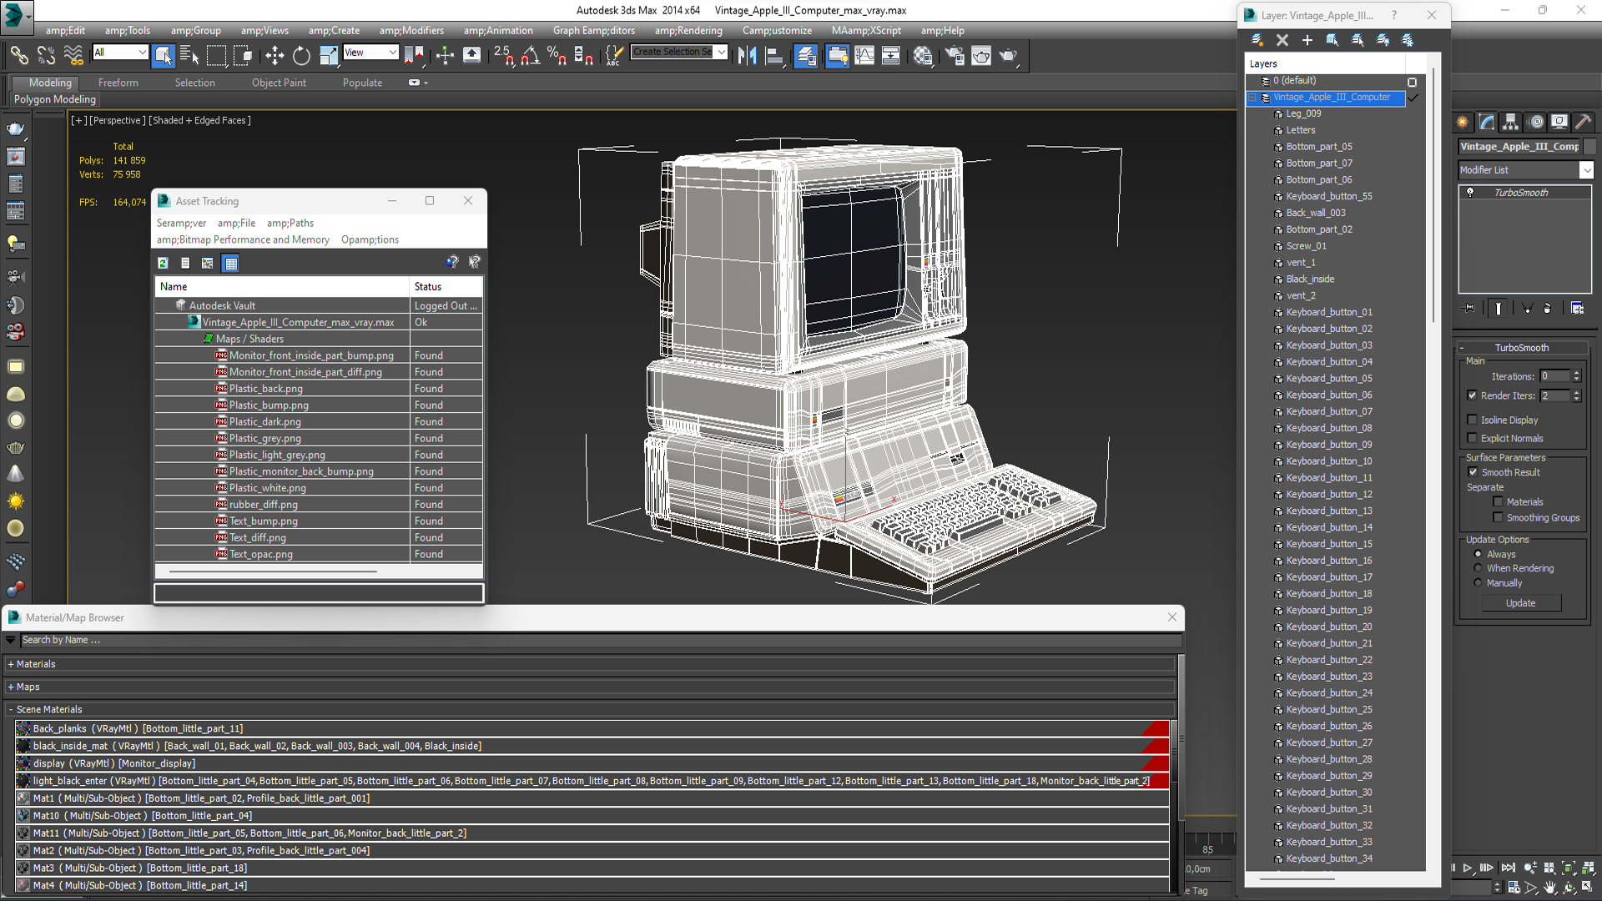Screen dimensions: 1602x901
Task: Enable the Isoline Display checkbox
Action: point(1472,420)
